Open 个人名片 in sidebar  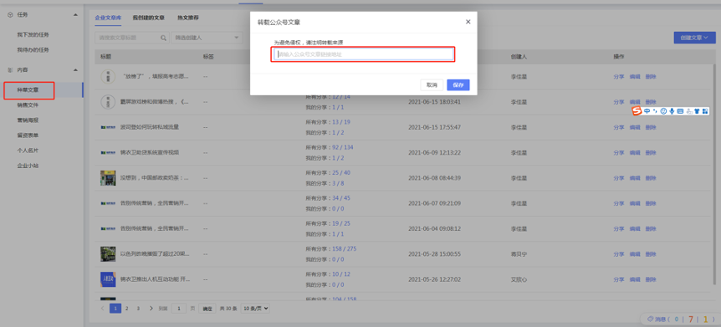pyautogui.click(x=28, y=151)
